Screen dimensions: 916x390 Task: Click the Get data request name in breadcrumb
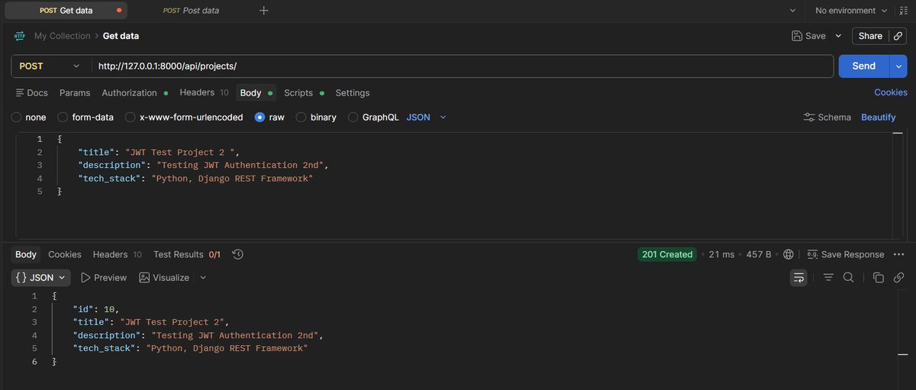click(x=121, y=36)
